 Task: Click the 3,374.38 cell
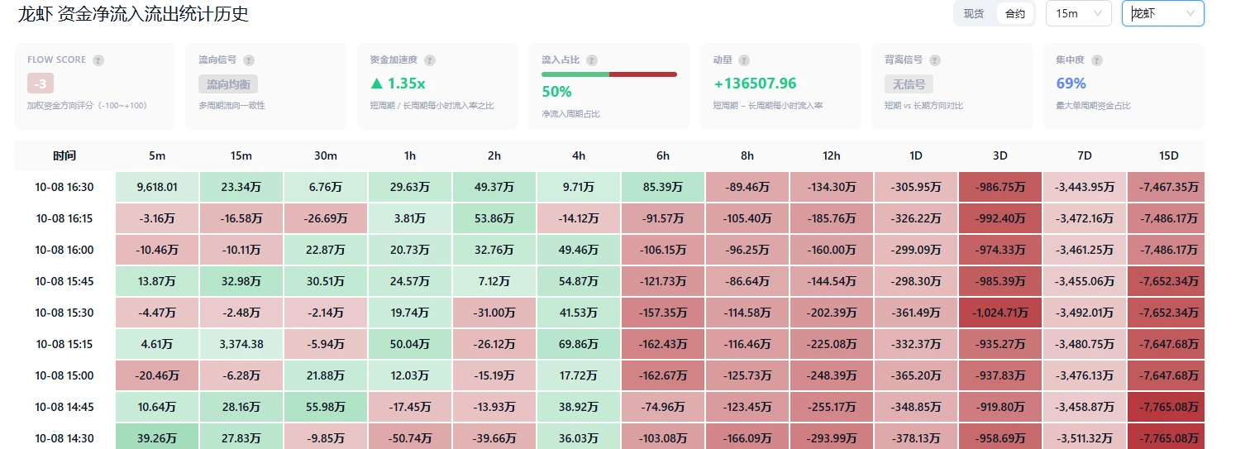click(x=241, y=344)
